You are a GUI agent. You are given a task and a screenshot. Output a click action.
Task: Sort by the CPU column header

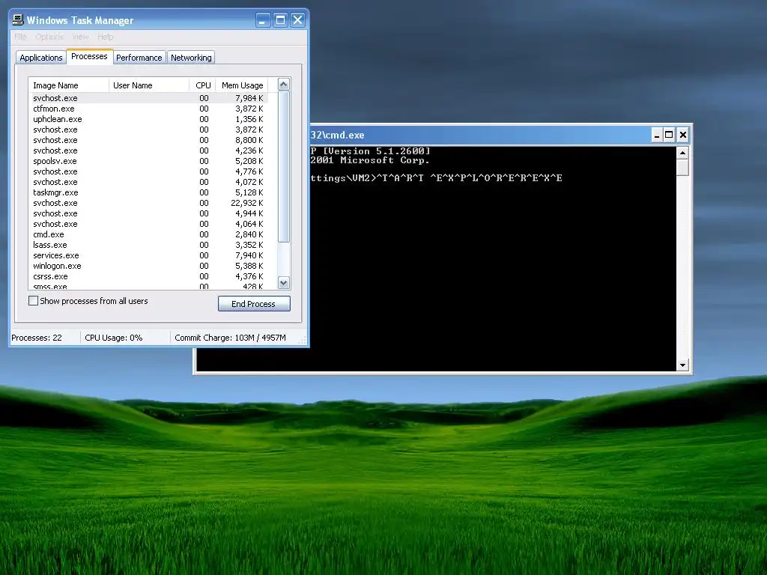202,85
